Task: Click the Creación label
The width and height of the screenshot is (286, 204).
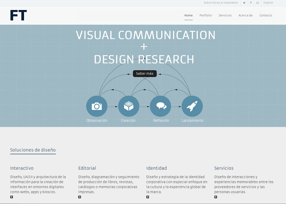Action: tap(128, 121)
